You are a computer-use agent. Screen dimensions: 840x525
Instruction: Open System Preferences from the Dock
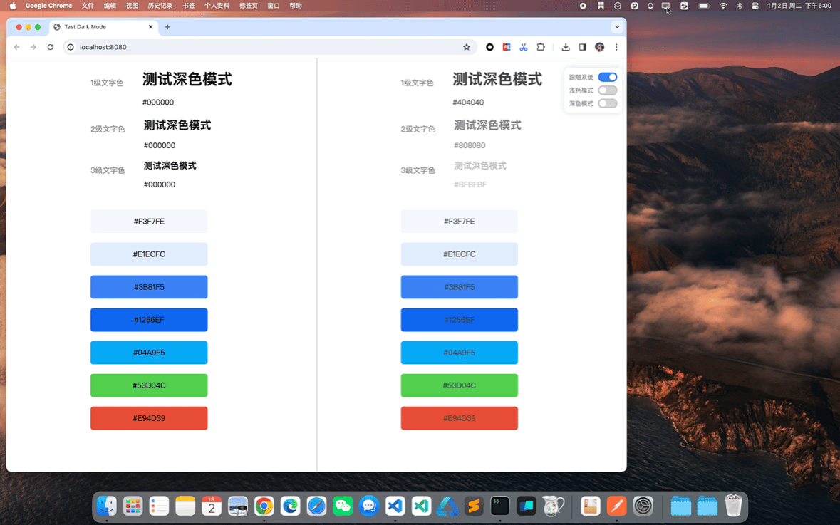643,506
